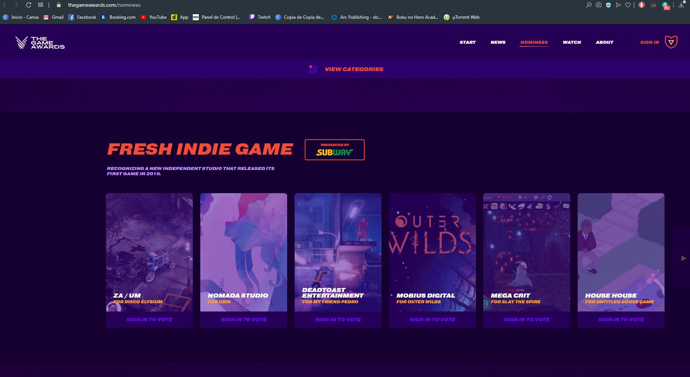
Task: Sign in to vote for ZA/UM
Action: pyautogui.click(x=149, y=319)
